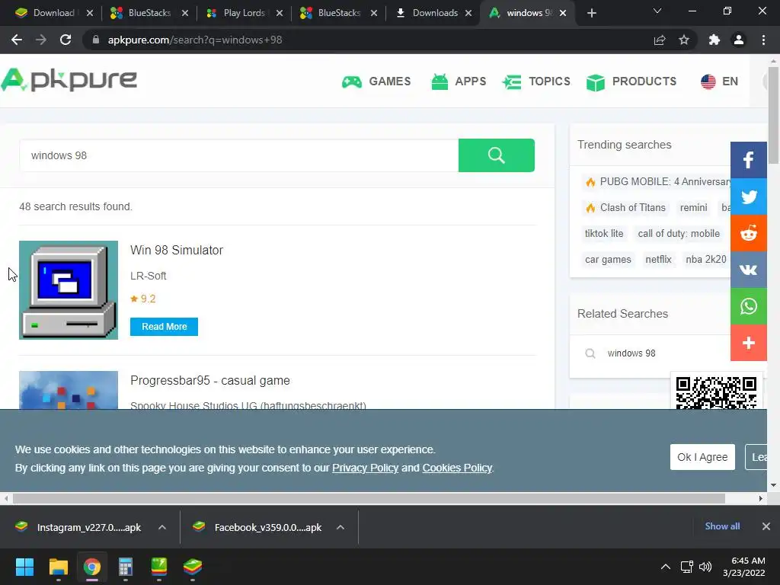Show hidden system tray icons
Viewport: 780px width, 585px height.
click(x=666, y=567)
